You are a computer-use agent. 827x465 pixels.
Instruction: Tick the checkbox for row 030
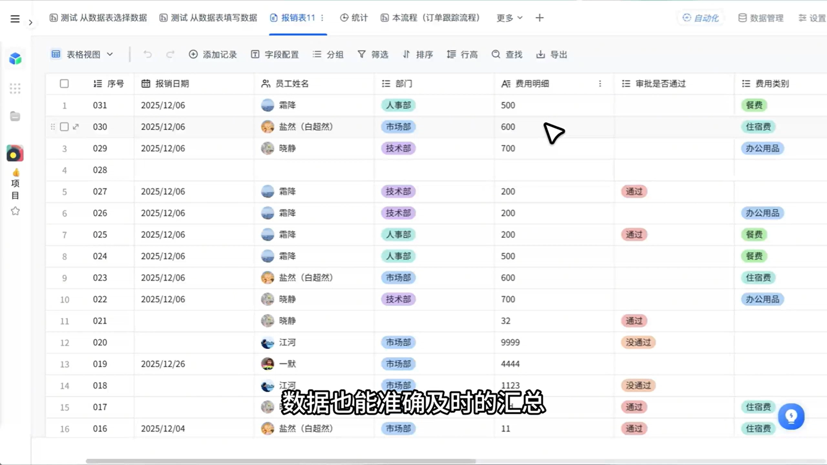tap(64, 127)
